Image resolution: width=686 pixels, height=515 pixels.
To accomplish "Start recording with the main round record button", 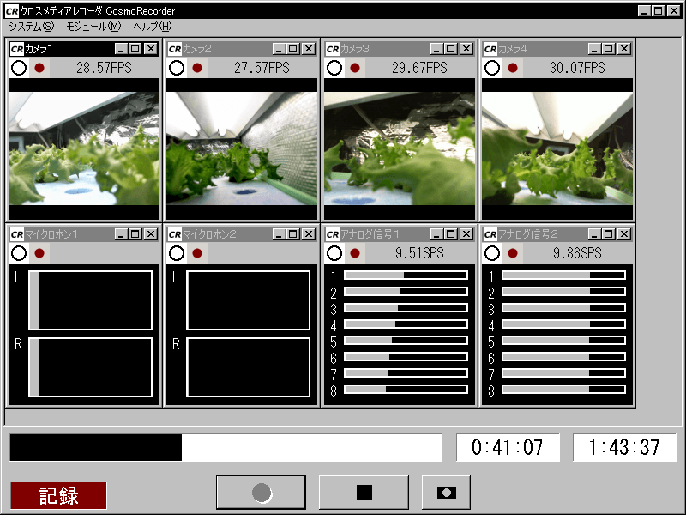I will click(262, 492).
